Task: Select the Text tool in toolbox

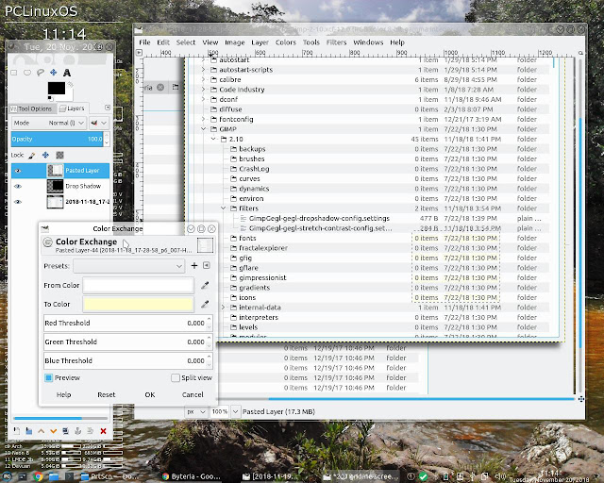Action: (67, 73)
